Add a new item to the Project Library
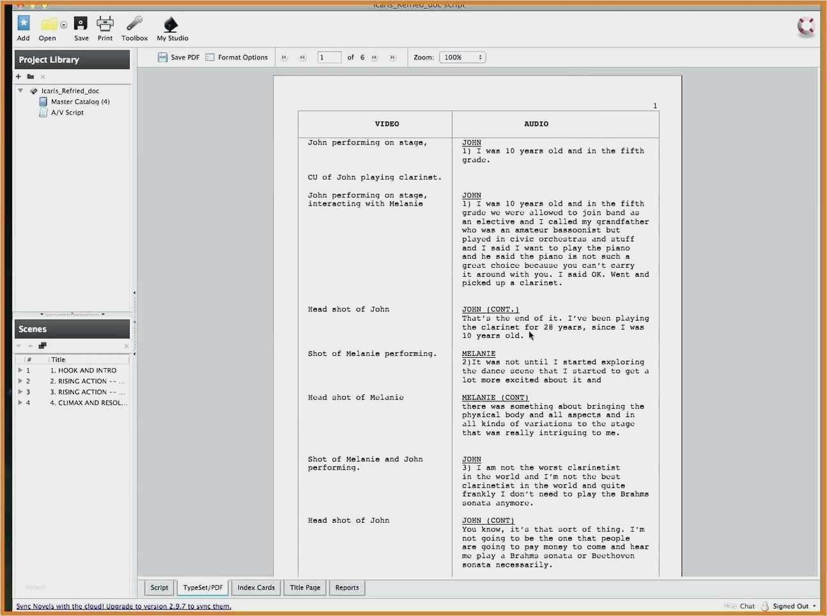 point(18,76)
